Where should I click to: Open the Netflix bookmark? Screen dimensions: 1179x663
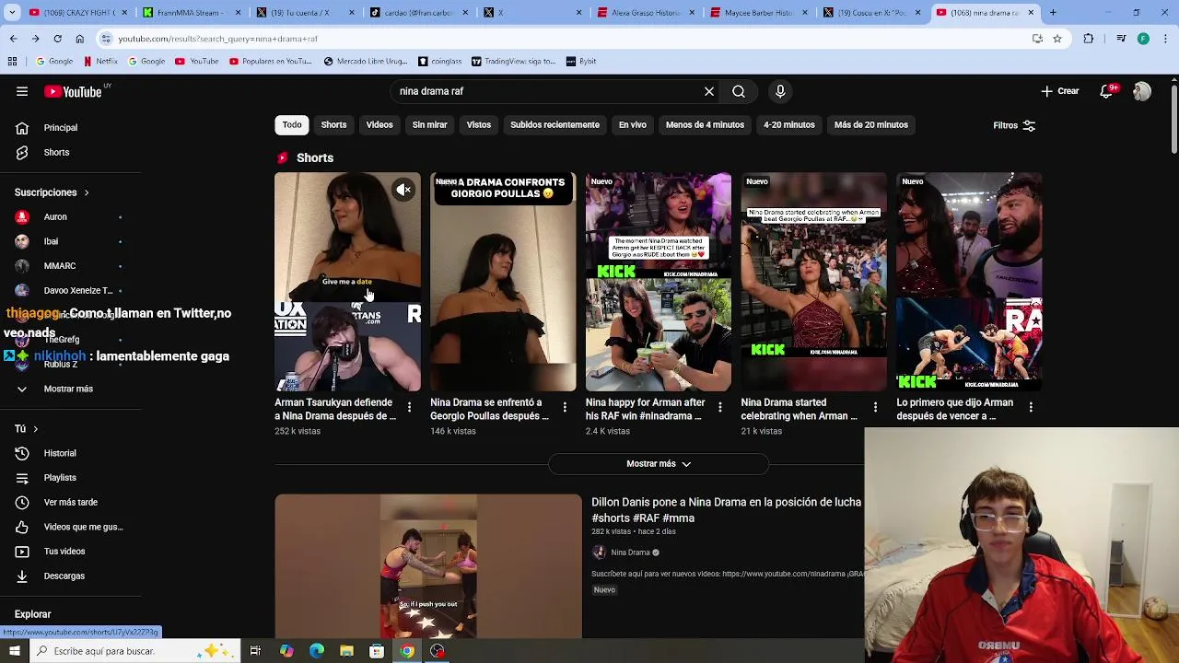pyautogui.click(x=100, y=61)
